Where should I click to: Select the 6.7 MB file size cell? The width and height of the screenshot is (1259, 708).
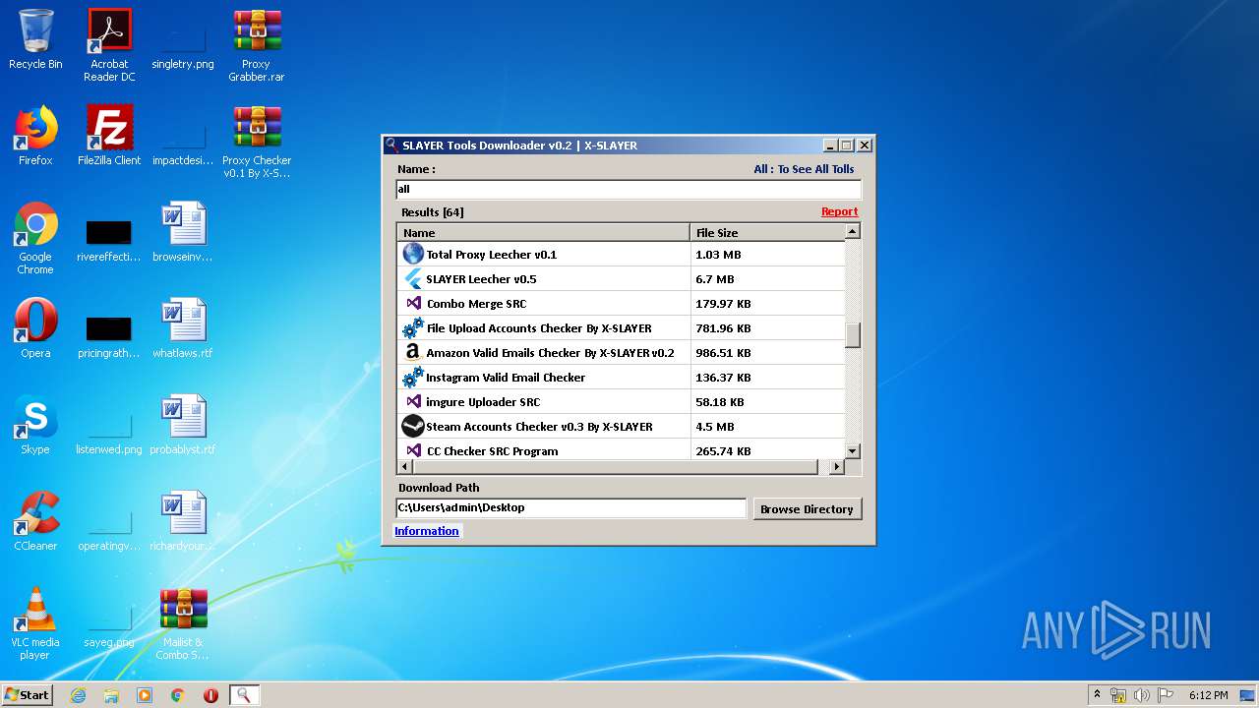pos(768,278)
